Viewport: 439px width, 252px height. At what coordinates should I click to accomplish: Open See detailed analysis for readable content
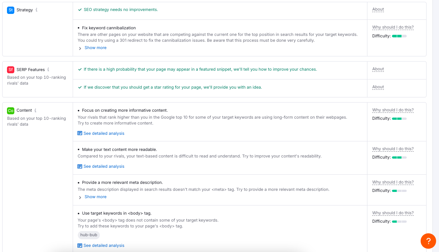coord(104,166)
